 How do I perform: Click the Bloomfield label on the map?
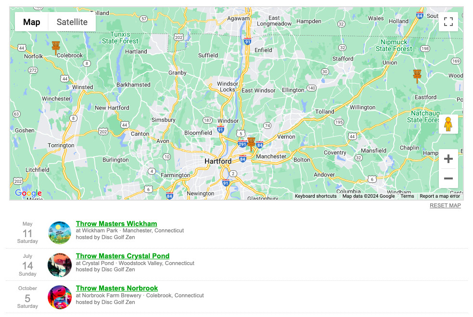(x=198, y=133)
